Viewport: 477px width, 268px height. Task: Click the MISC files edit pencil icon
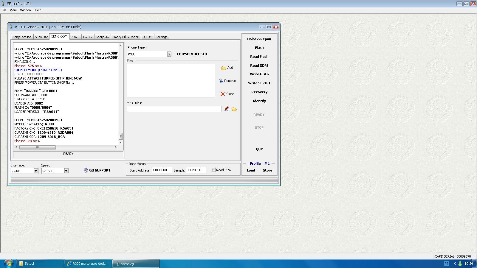[227, 109]
